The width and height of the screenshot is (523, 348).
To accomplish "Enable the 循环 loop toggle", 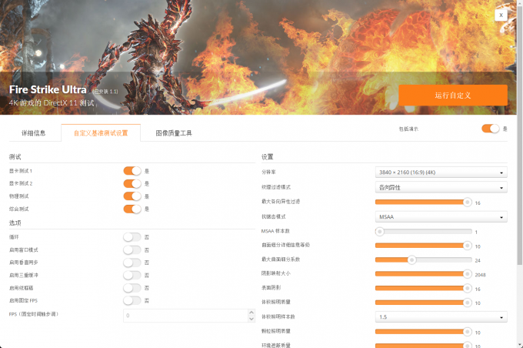I will 132,237.
